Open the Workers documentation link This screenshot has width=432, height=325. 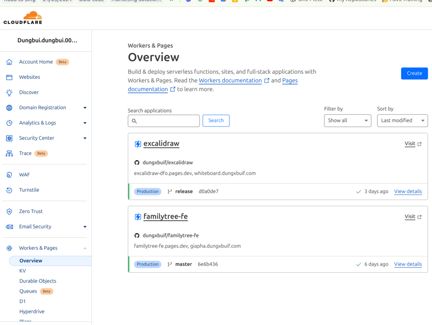tap(230, 81)
